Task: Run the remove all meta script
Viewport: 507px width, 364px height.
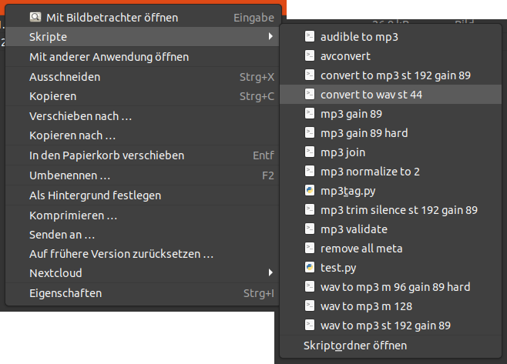Action: click(x=391, y=249)
